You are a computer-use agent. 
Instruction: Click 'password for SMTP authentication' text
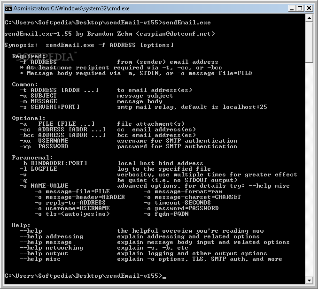177,146
